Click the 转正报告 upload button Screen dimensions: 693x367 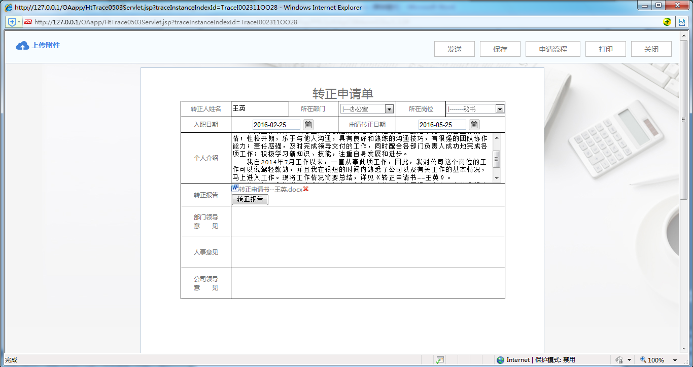(x=250, y=199)
